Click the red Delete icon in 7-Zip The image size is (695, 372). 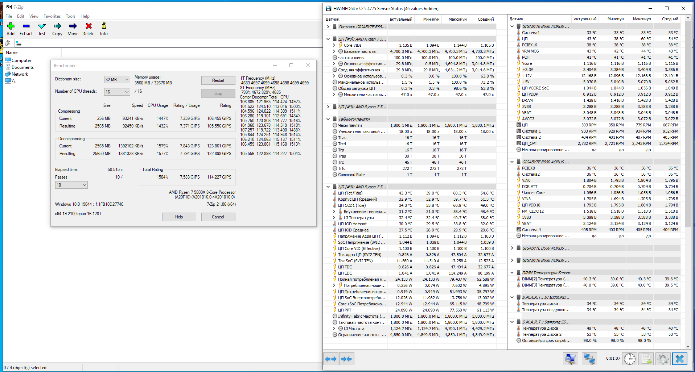pyautogui.click(x=89, y=26)
